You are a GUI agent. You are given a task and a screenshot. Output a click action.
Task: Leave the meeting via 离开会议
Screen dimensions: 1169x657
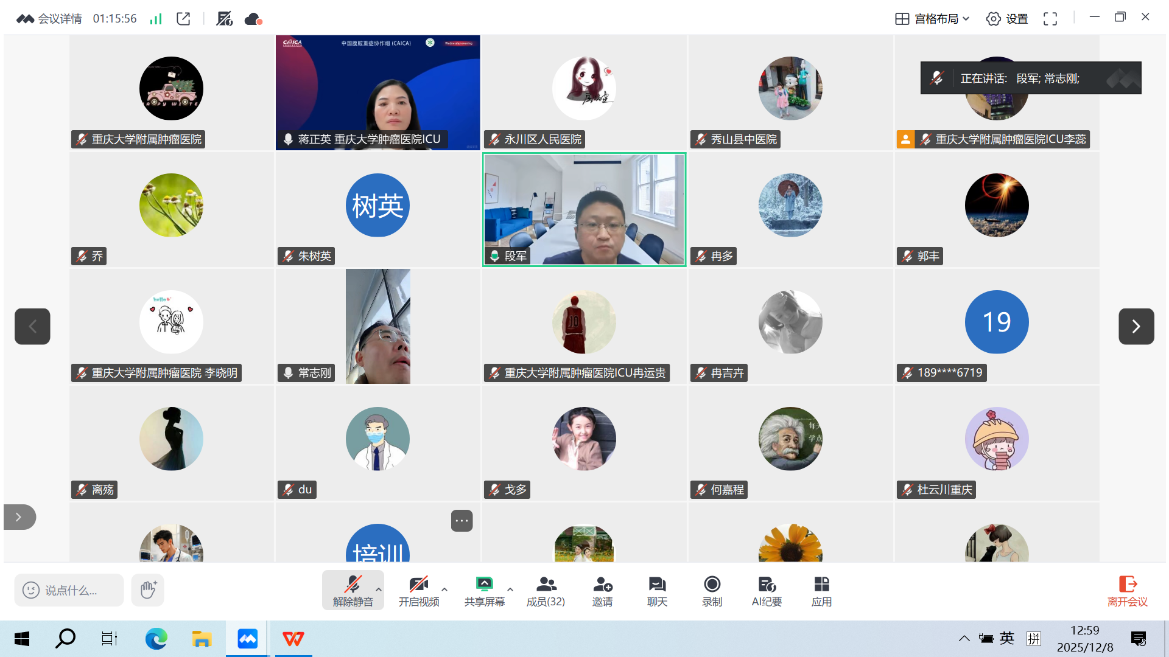click(x=1127, y=589)
